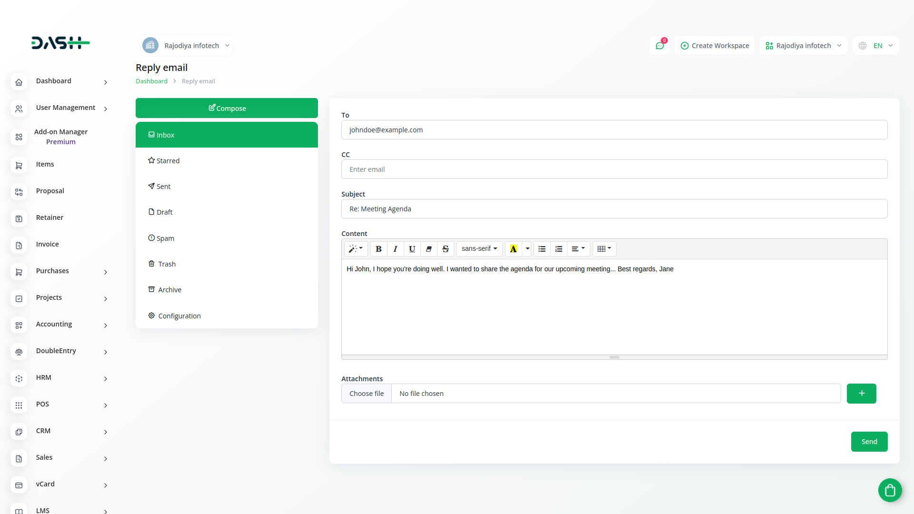Image resolution: width=914 pixels, height=514 pixels.
Task: Toggle strikethrough formatting button
Action: pos(446,249)
